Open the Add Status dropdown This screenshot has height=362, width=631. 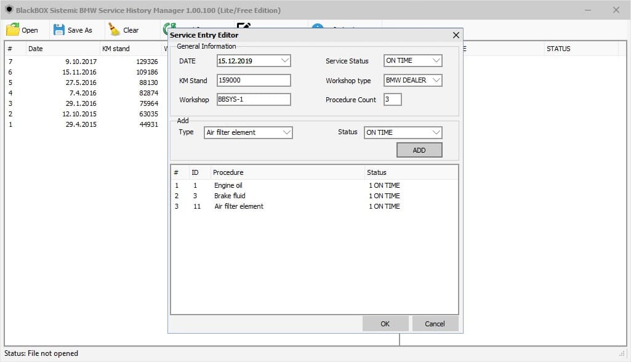(436, 132)
